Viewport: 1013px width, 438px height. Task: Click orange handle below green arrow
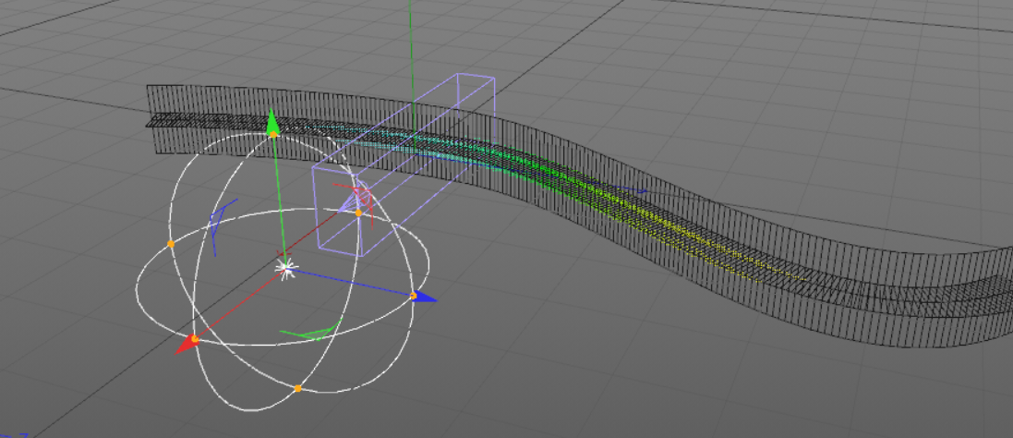tap(273, 134)
